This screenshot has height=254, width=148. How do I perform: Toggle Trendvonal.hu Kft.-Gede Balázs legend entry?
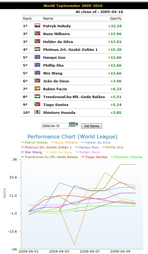tap(49, 157)
